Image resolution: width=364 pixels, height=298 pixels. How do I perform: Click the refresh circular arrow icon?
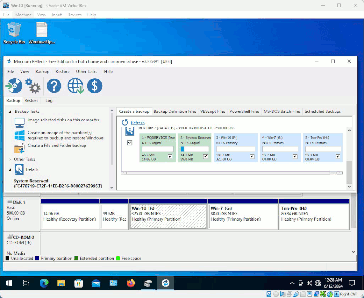(x=125, y=123)
